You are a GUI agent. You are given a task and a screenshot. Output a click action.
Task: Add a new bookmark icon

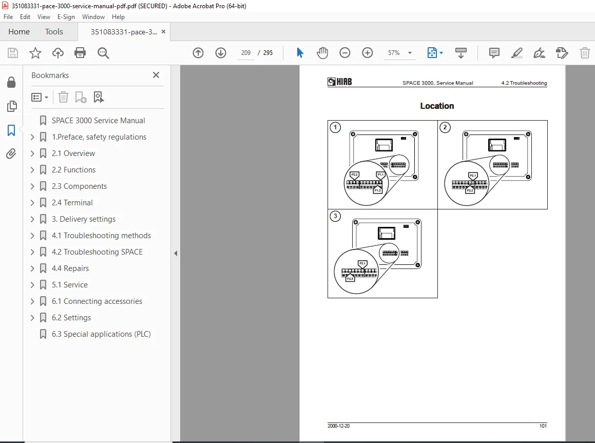point(81,98)
